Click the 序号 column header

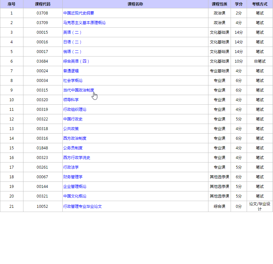coord(12,4)
